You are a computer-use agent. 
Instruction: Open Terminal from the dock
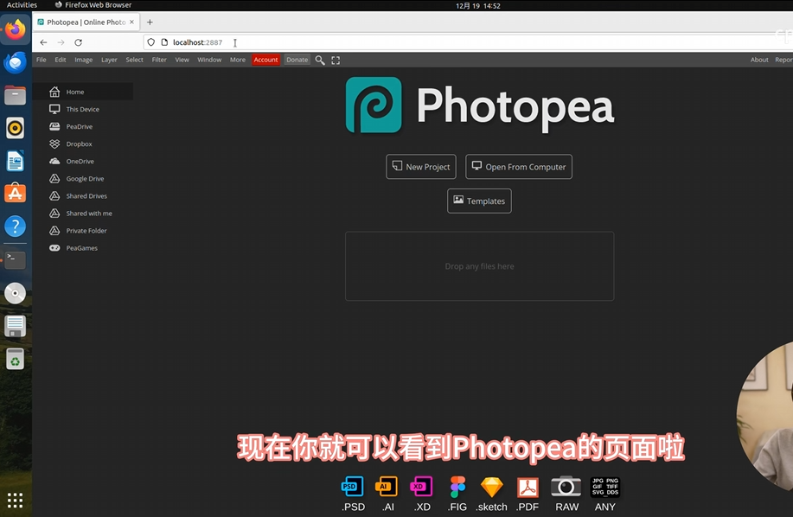16,259
